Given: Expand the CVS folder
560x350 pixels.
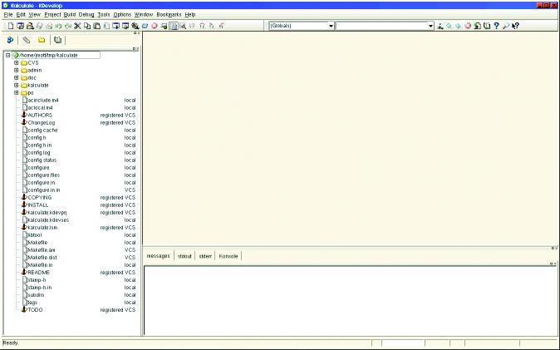Looking at the screenshot, I should 16,62.
